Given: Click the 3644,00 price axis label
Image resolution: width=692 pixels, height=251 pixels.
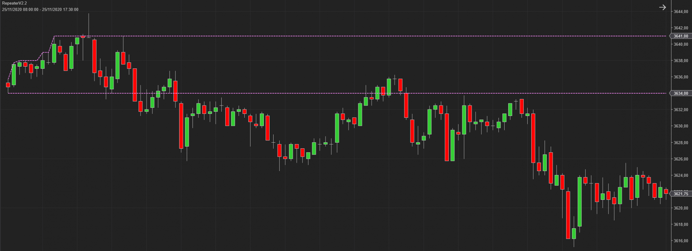Looking at the screenshot, I should tap(681, 12).
